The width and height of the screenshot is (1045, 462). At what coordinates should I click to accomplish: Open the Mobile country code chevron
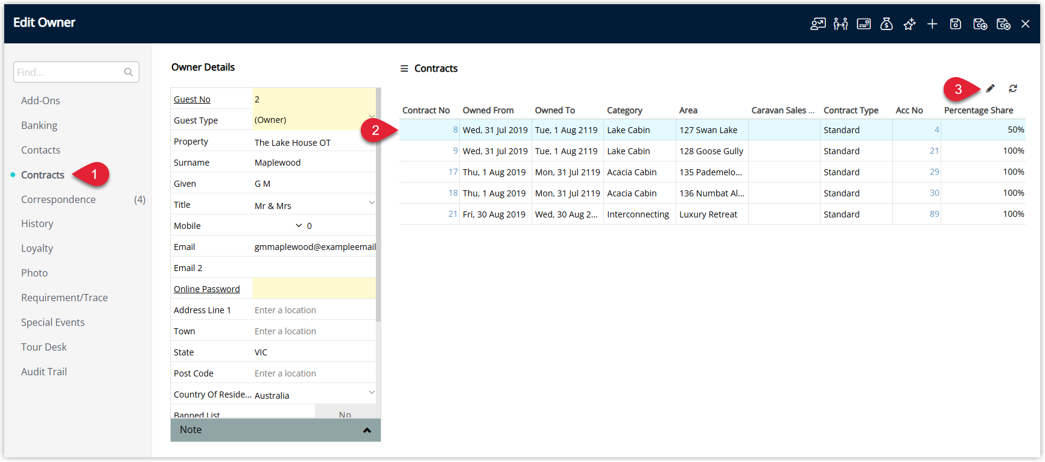tap(299, 225)
